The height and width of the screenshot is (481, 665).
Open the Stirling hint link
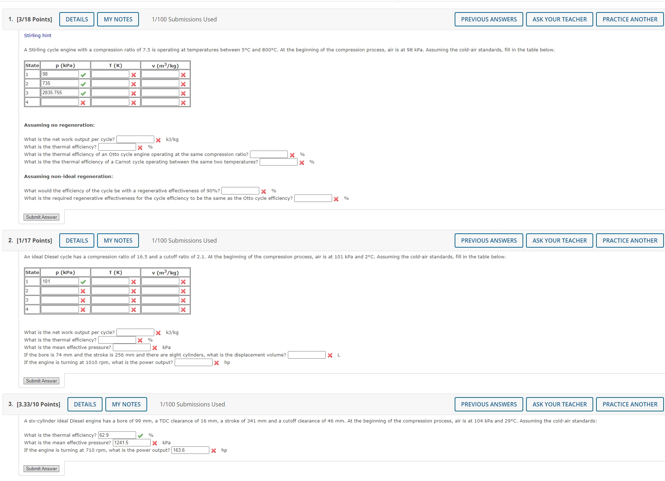37,35
